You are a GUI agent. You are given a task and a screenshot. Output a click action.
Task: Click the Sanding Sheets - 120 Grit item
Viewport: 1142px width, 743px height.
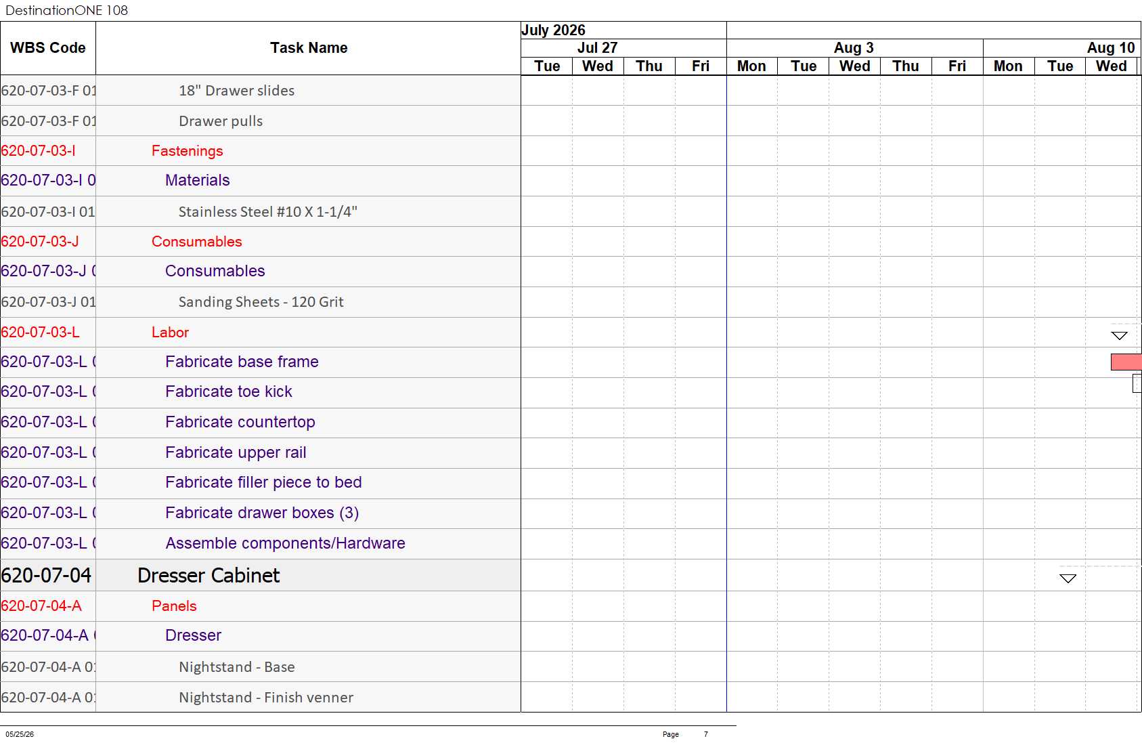click(x=261, y=302)
